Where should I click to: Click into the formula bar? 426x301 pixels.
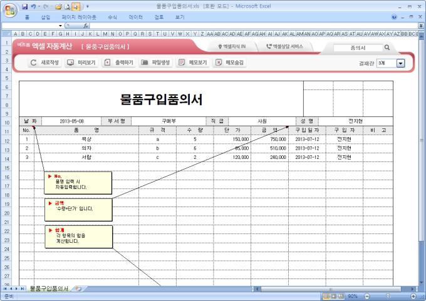[x=254, y=26]
